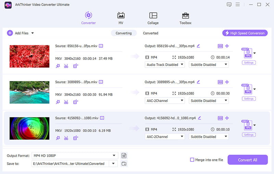
Task: Open Settings for the 856156 video
Action: 249,63
